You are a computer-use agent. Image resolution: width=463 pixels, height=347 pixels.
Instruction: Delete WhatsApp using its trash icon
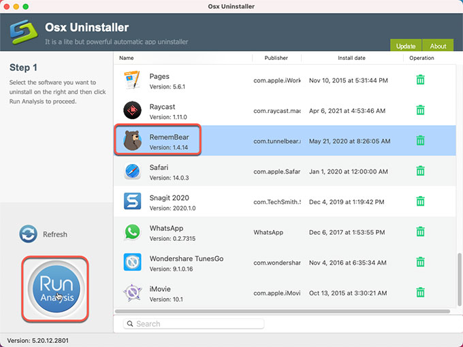pyautogui.click(x=420, y=231)
